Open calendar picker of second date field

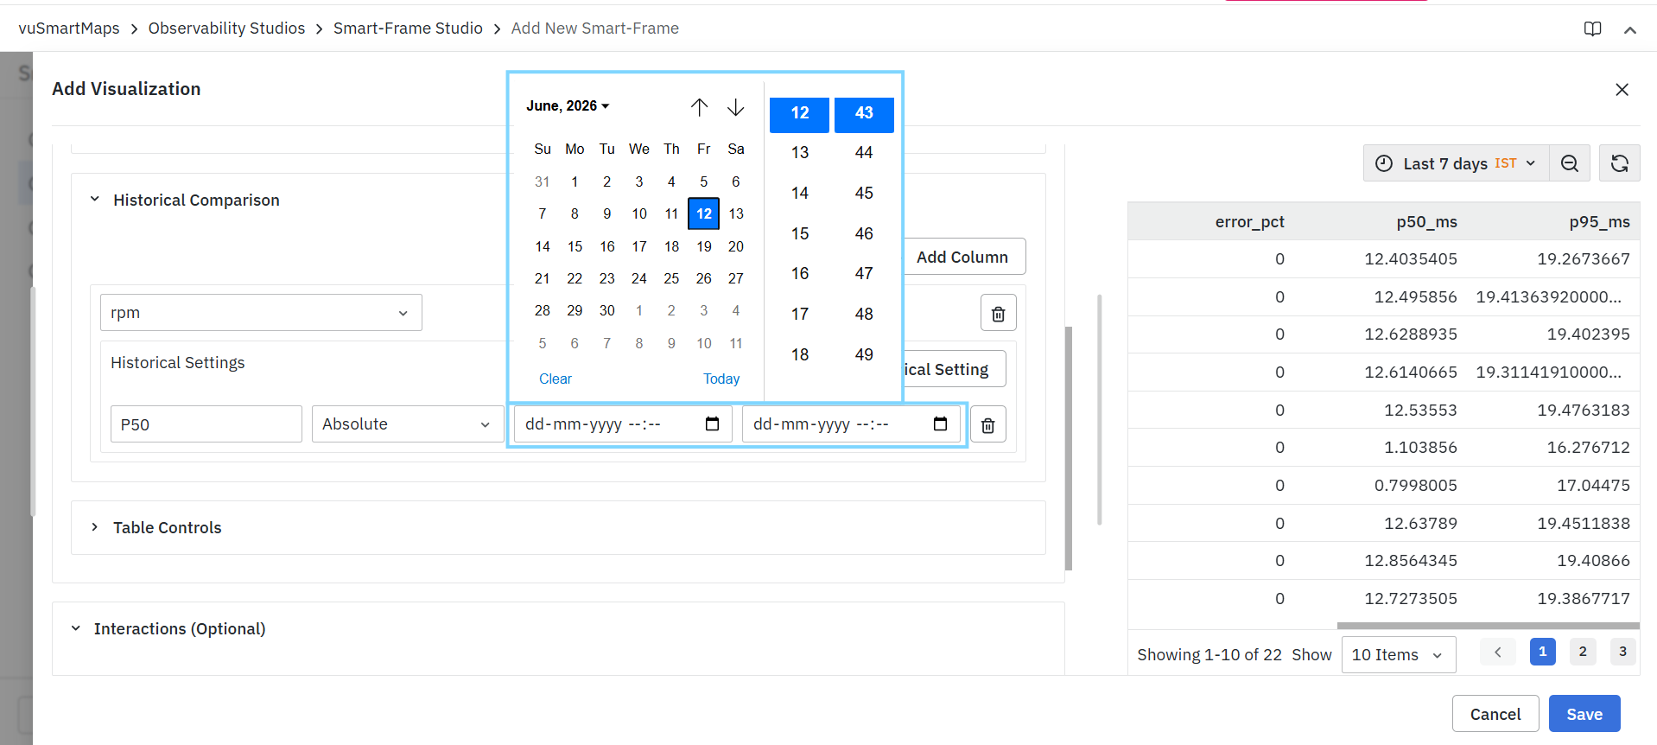[x=941, y=423]
